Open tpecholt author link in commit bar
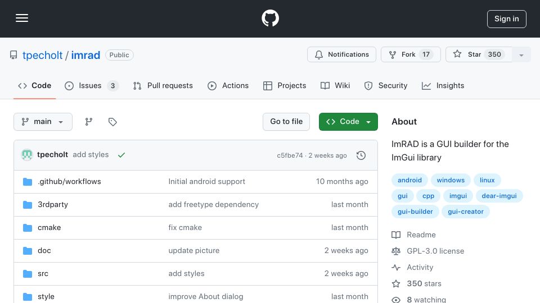Viewport: 540px width, 303px height. point(52,155)
